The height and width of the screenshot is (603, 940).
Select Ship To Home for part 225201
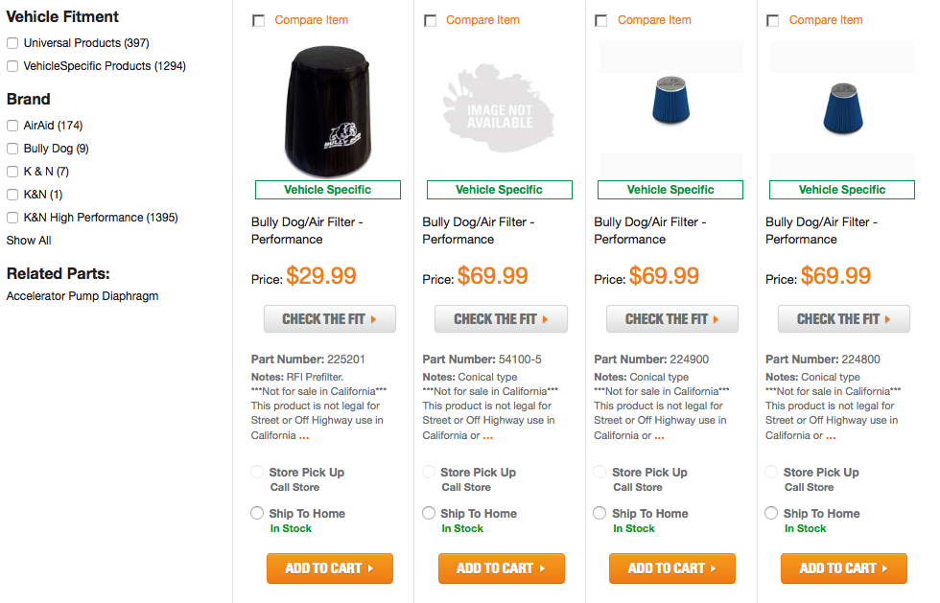tap(257, 513)
